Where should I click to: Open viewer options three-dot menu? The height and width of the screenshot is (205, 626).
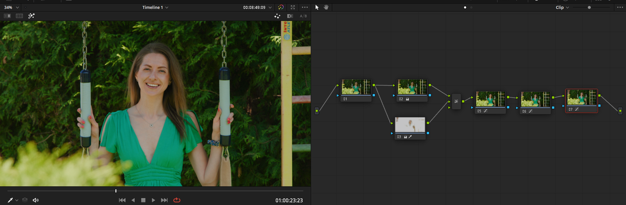(x=305, y=7)
